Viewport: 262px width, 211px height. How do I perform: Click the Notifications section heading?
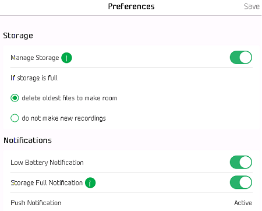27,140
